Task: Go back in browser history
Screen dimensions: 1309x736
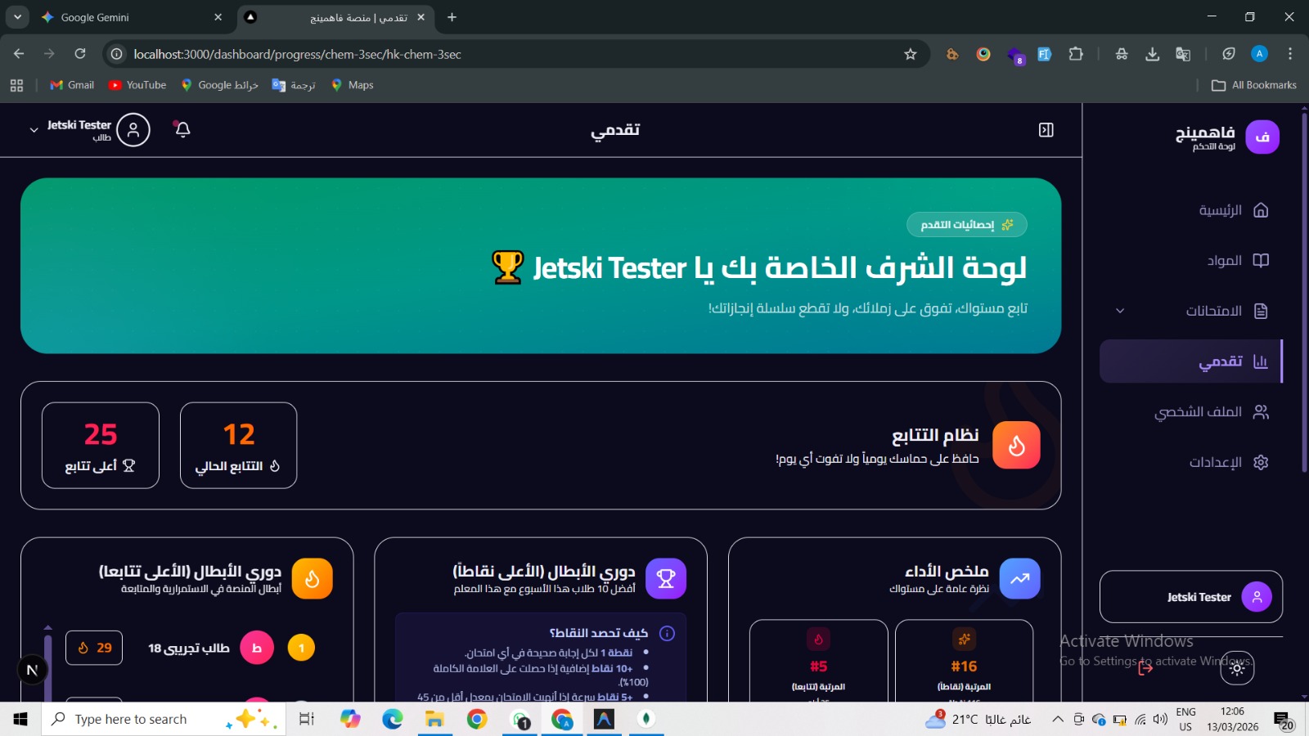Action: pyautogui.click(x=19, y=54)
